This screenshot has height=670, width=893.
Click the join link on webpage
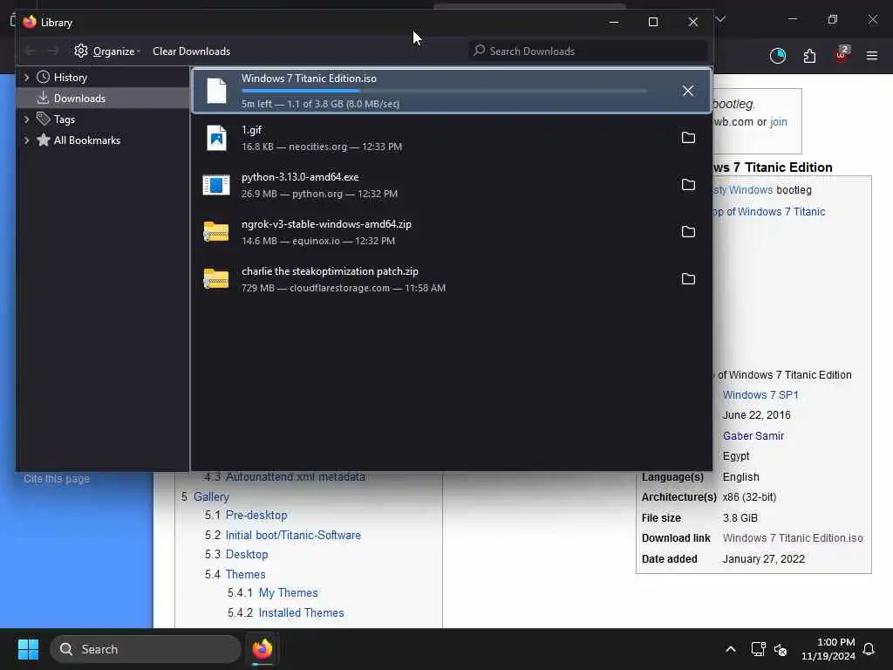779,122
